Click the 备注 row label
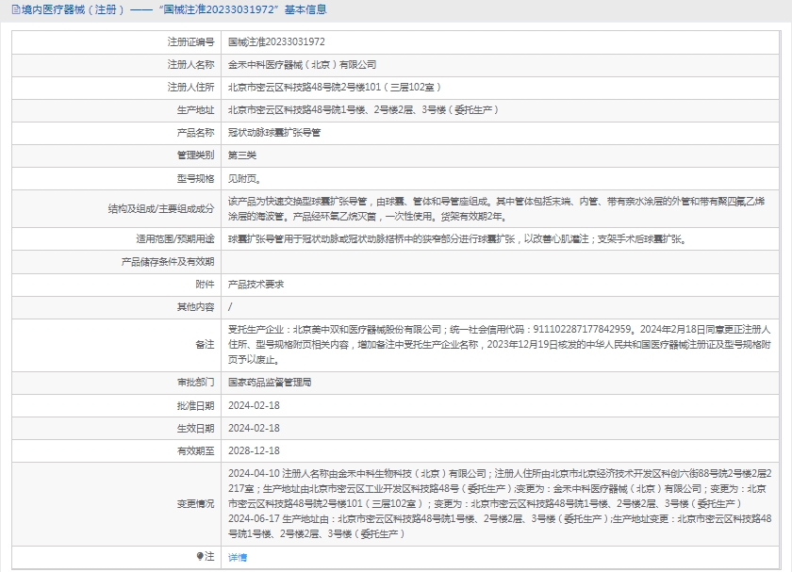Screen dimensions: 792x572 click(205, 344)
